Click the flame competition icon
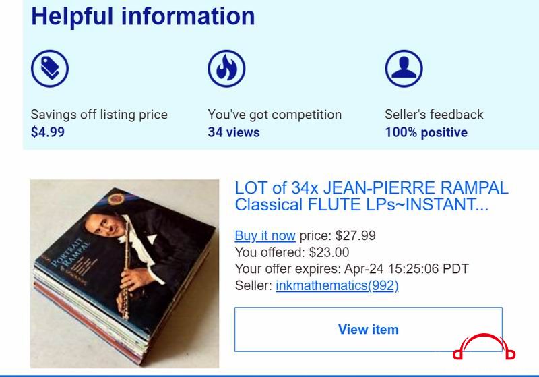Screen dimensions: 539x377 click(x=226, y=68)
